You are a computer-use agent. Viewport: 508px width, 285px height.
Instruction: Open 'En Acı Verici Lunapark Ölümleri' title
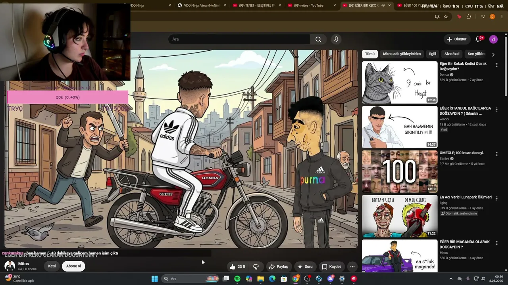pos(466,197)
